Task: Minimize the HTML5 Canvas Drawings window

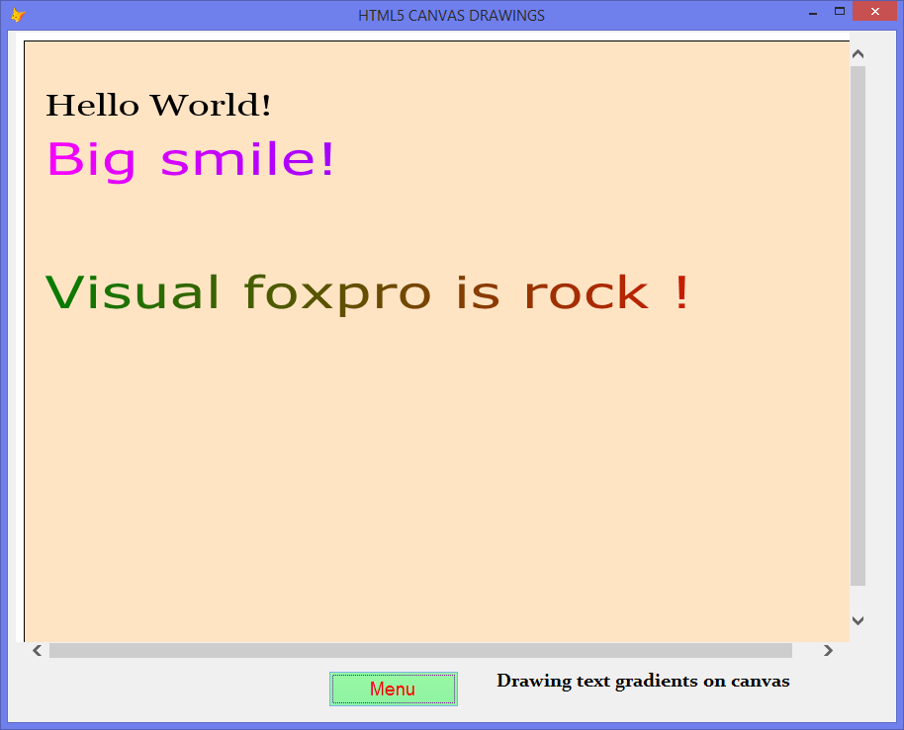Action: (811, 11)
